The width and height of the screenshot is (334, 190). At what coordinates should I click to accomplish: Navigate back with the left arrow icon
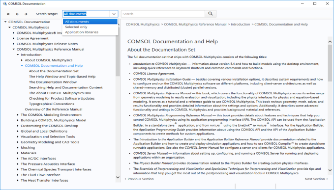tap(17, 14)
